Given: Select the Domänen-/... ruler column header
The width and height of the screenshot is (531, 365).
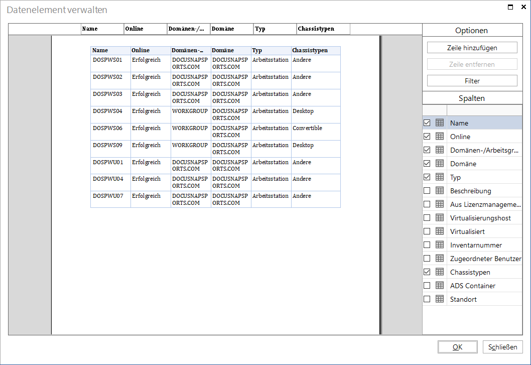Looking at the screenshot, I should (x=189, y=29).
